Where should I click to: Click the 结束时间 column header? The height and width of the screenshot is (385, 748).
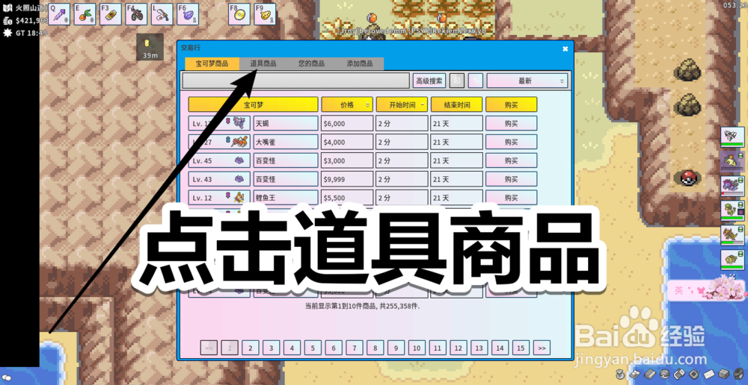pyautogui.click(x=456, y=104)
